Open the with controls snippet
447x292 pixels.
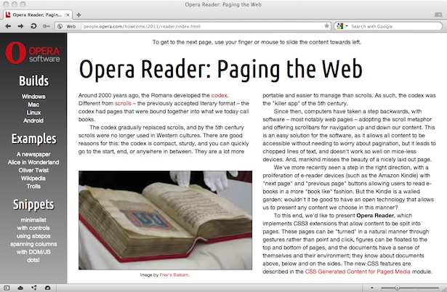click(33, 228)
